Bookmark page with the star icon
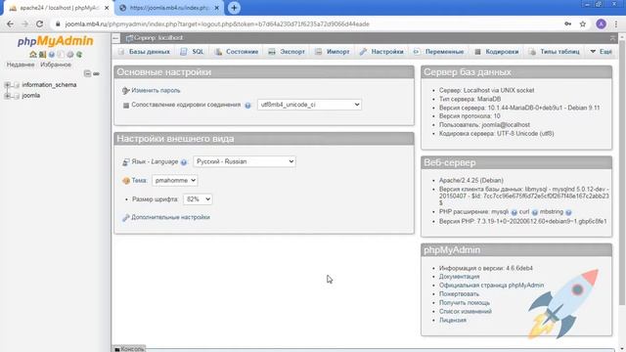626x352 pixels. point(583,23)
